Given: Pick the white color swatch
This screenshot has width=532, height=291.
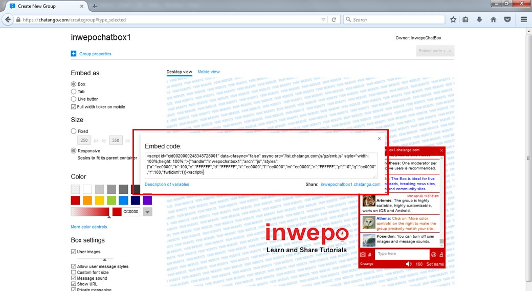Looking at the screenshot, I should (87, 189).
